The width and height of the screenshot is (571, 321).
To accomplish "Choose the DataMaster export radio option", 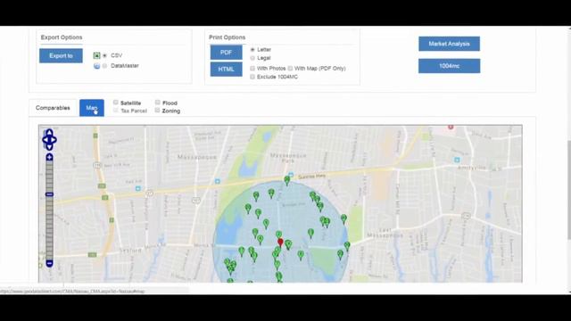I will click(x=105, y=66).
